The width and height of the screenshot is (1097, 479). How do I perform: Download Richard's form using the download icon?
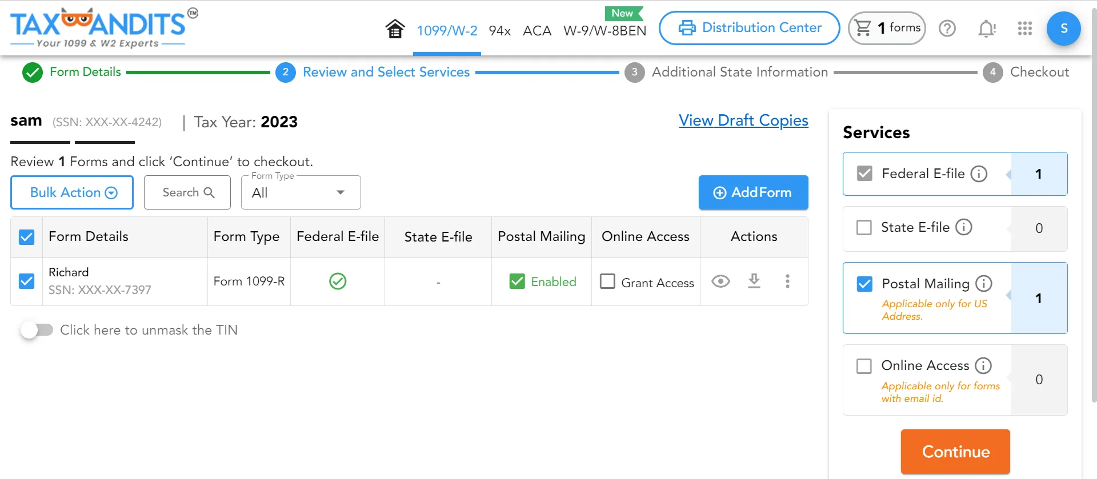(754, 281)
